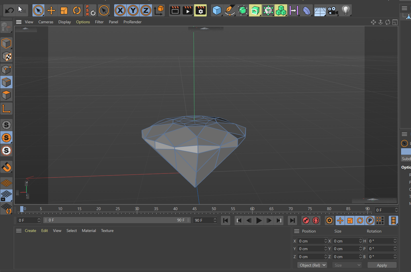Toggle Autokeying red circle button
Viewport: 411px width, 272px height.
tap(316, 220)
